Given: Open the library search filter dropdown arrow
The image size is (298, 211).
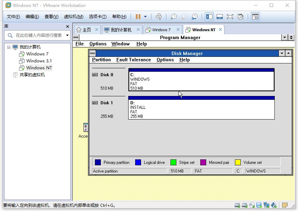Looking at the screenshot, I should [x=67, y=35].
